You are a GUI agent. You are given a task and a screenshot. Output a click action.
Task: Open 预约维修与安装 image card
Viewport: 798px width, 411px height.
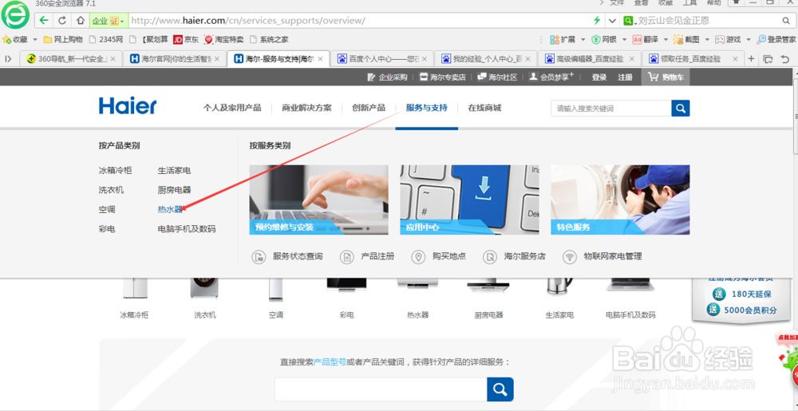318,200
